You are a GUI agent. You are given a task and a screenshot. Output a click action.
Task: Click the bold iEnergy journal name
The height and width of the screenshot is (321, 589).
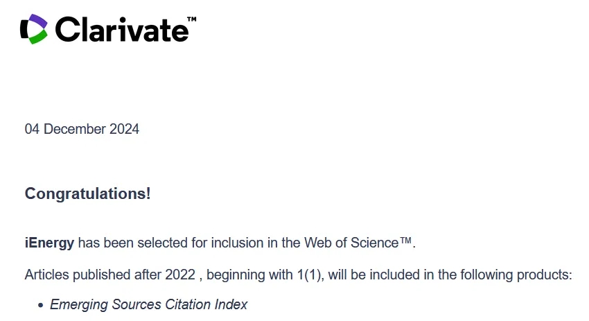coord(49,243)
